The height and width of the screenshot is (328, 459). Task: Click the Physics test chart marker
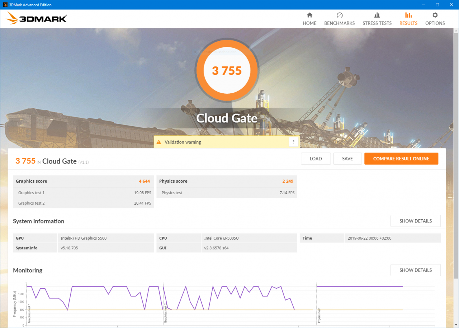319,315
